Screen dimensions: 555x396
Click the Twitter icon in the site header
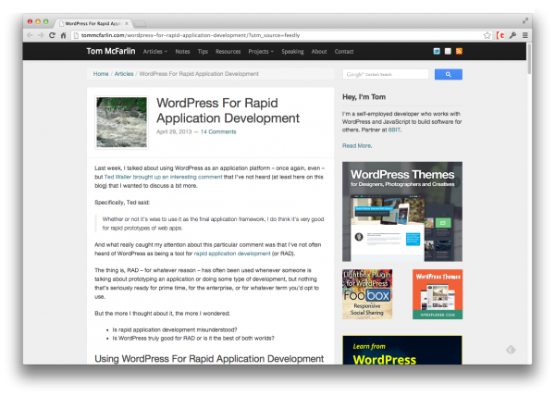[x=437, y=51]
